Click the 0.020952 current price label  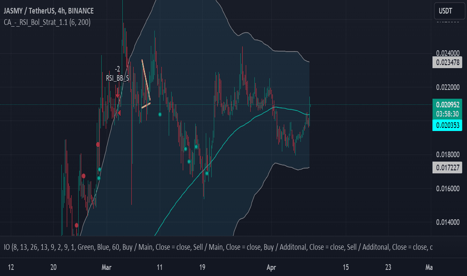(447, 105)
